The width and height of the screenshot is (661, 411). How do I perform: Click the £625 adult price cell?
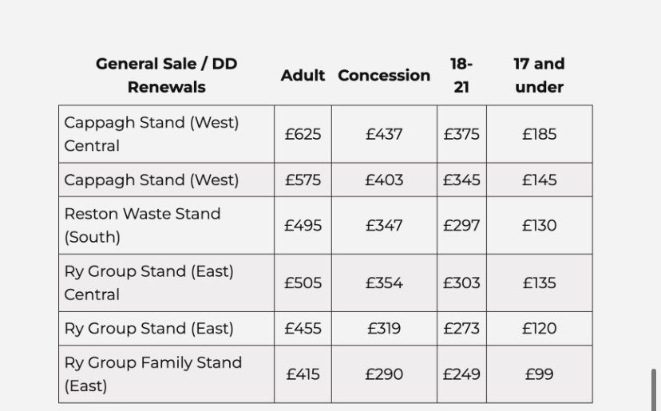[303, 134]
